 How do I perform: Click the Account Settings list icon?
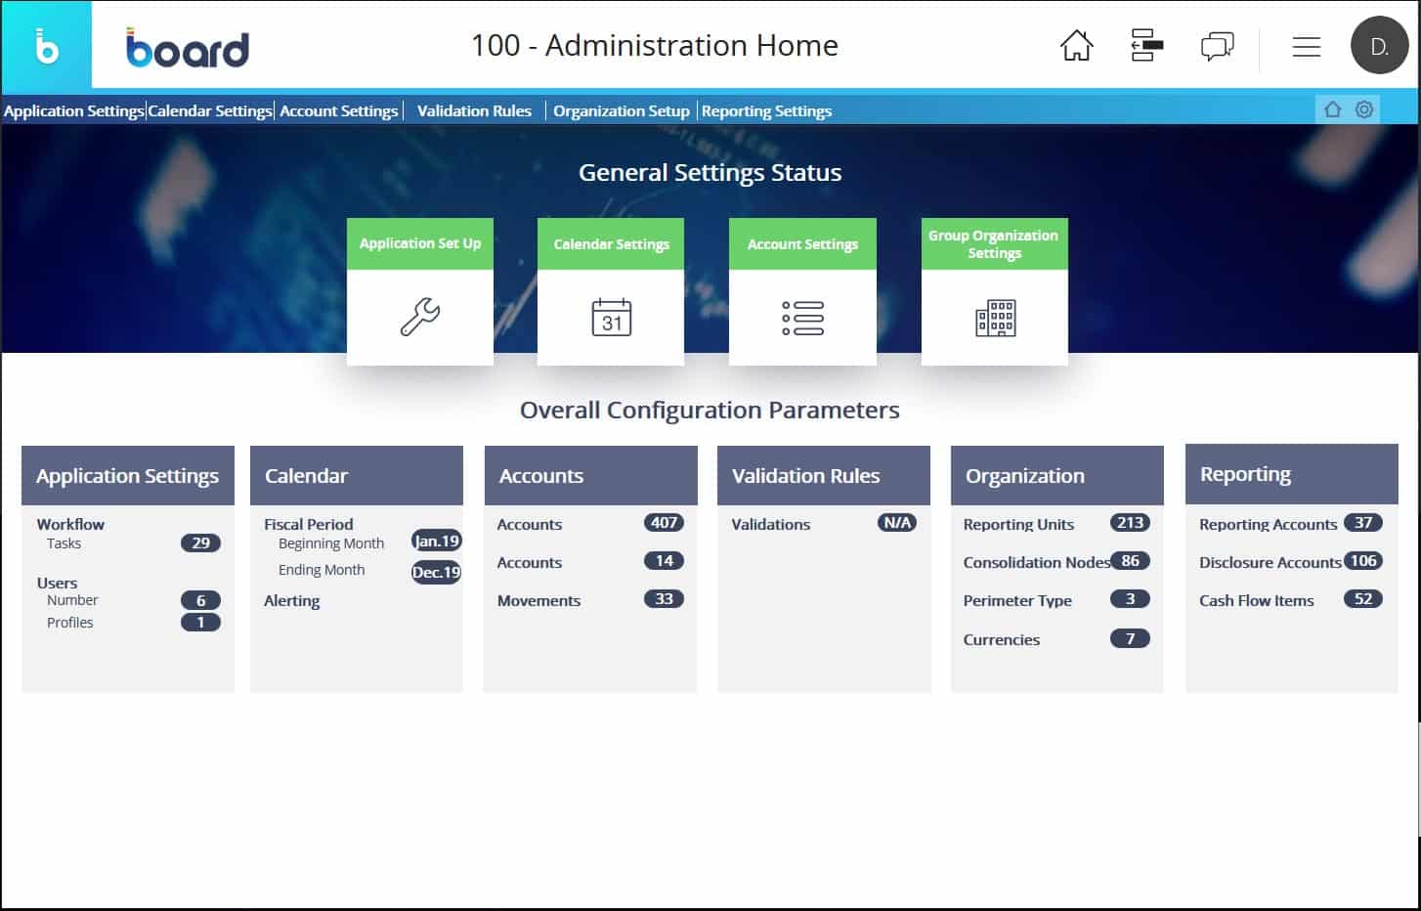[x=801, y=317]
